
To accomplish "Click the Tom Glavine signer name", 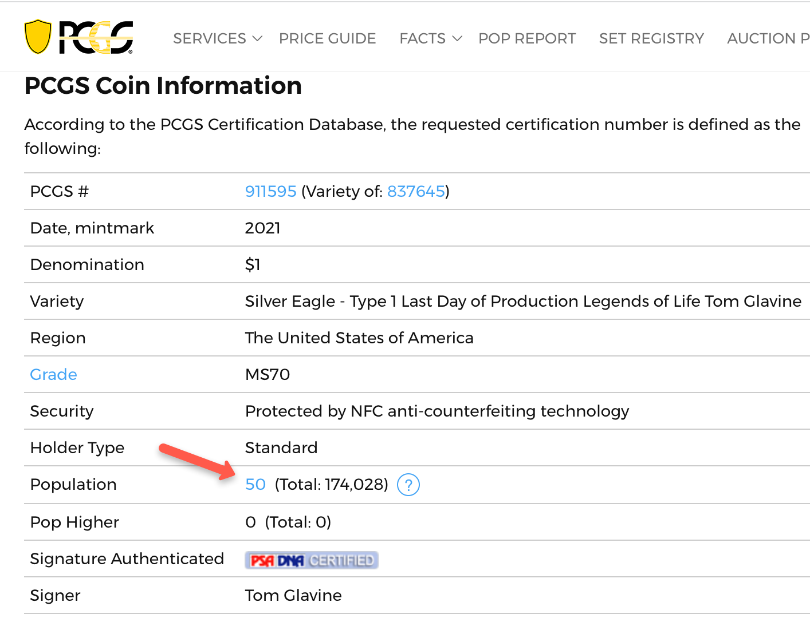I will click(293, 595).
